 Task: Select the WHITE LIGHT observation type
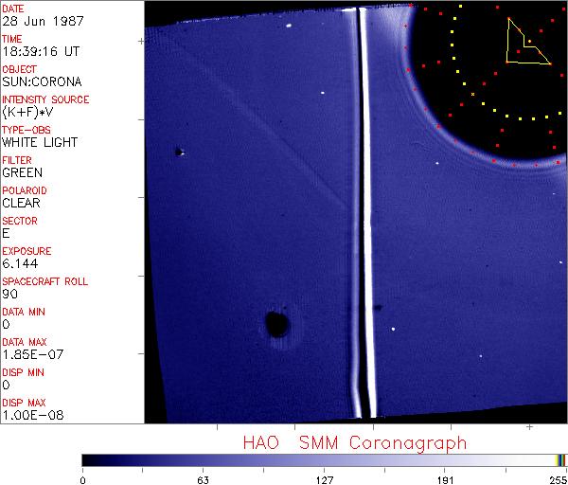point(40,143)
